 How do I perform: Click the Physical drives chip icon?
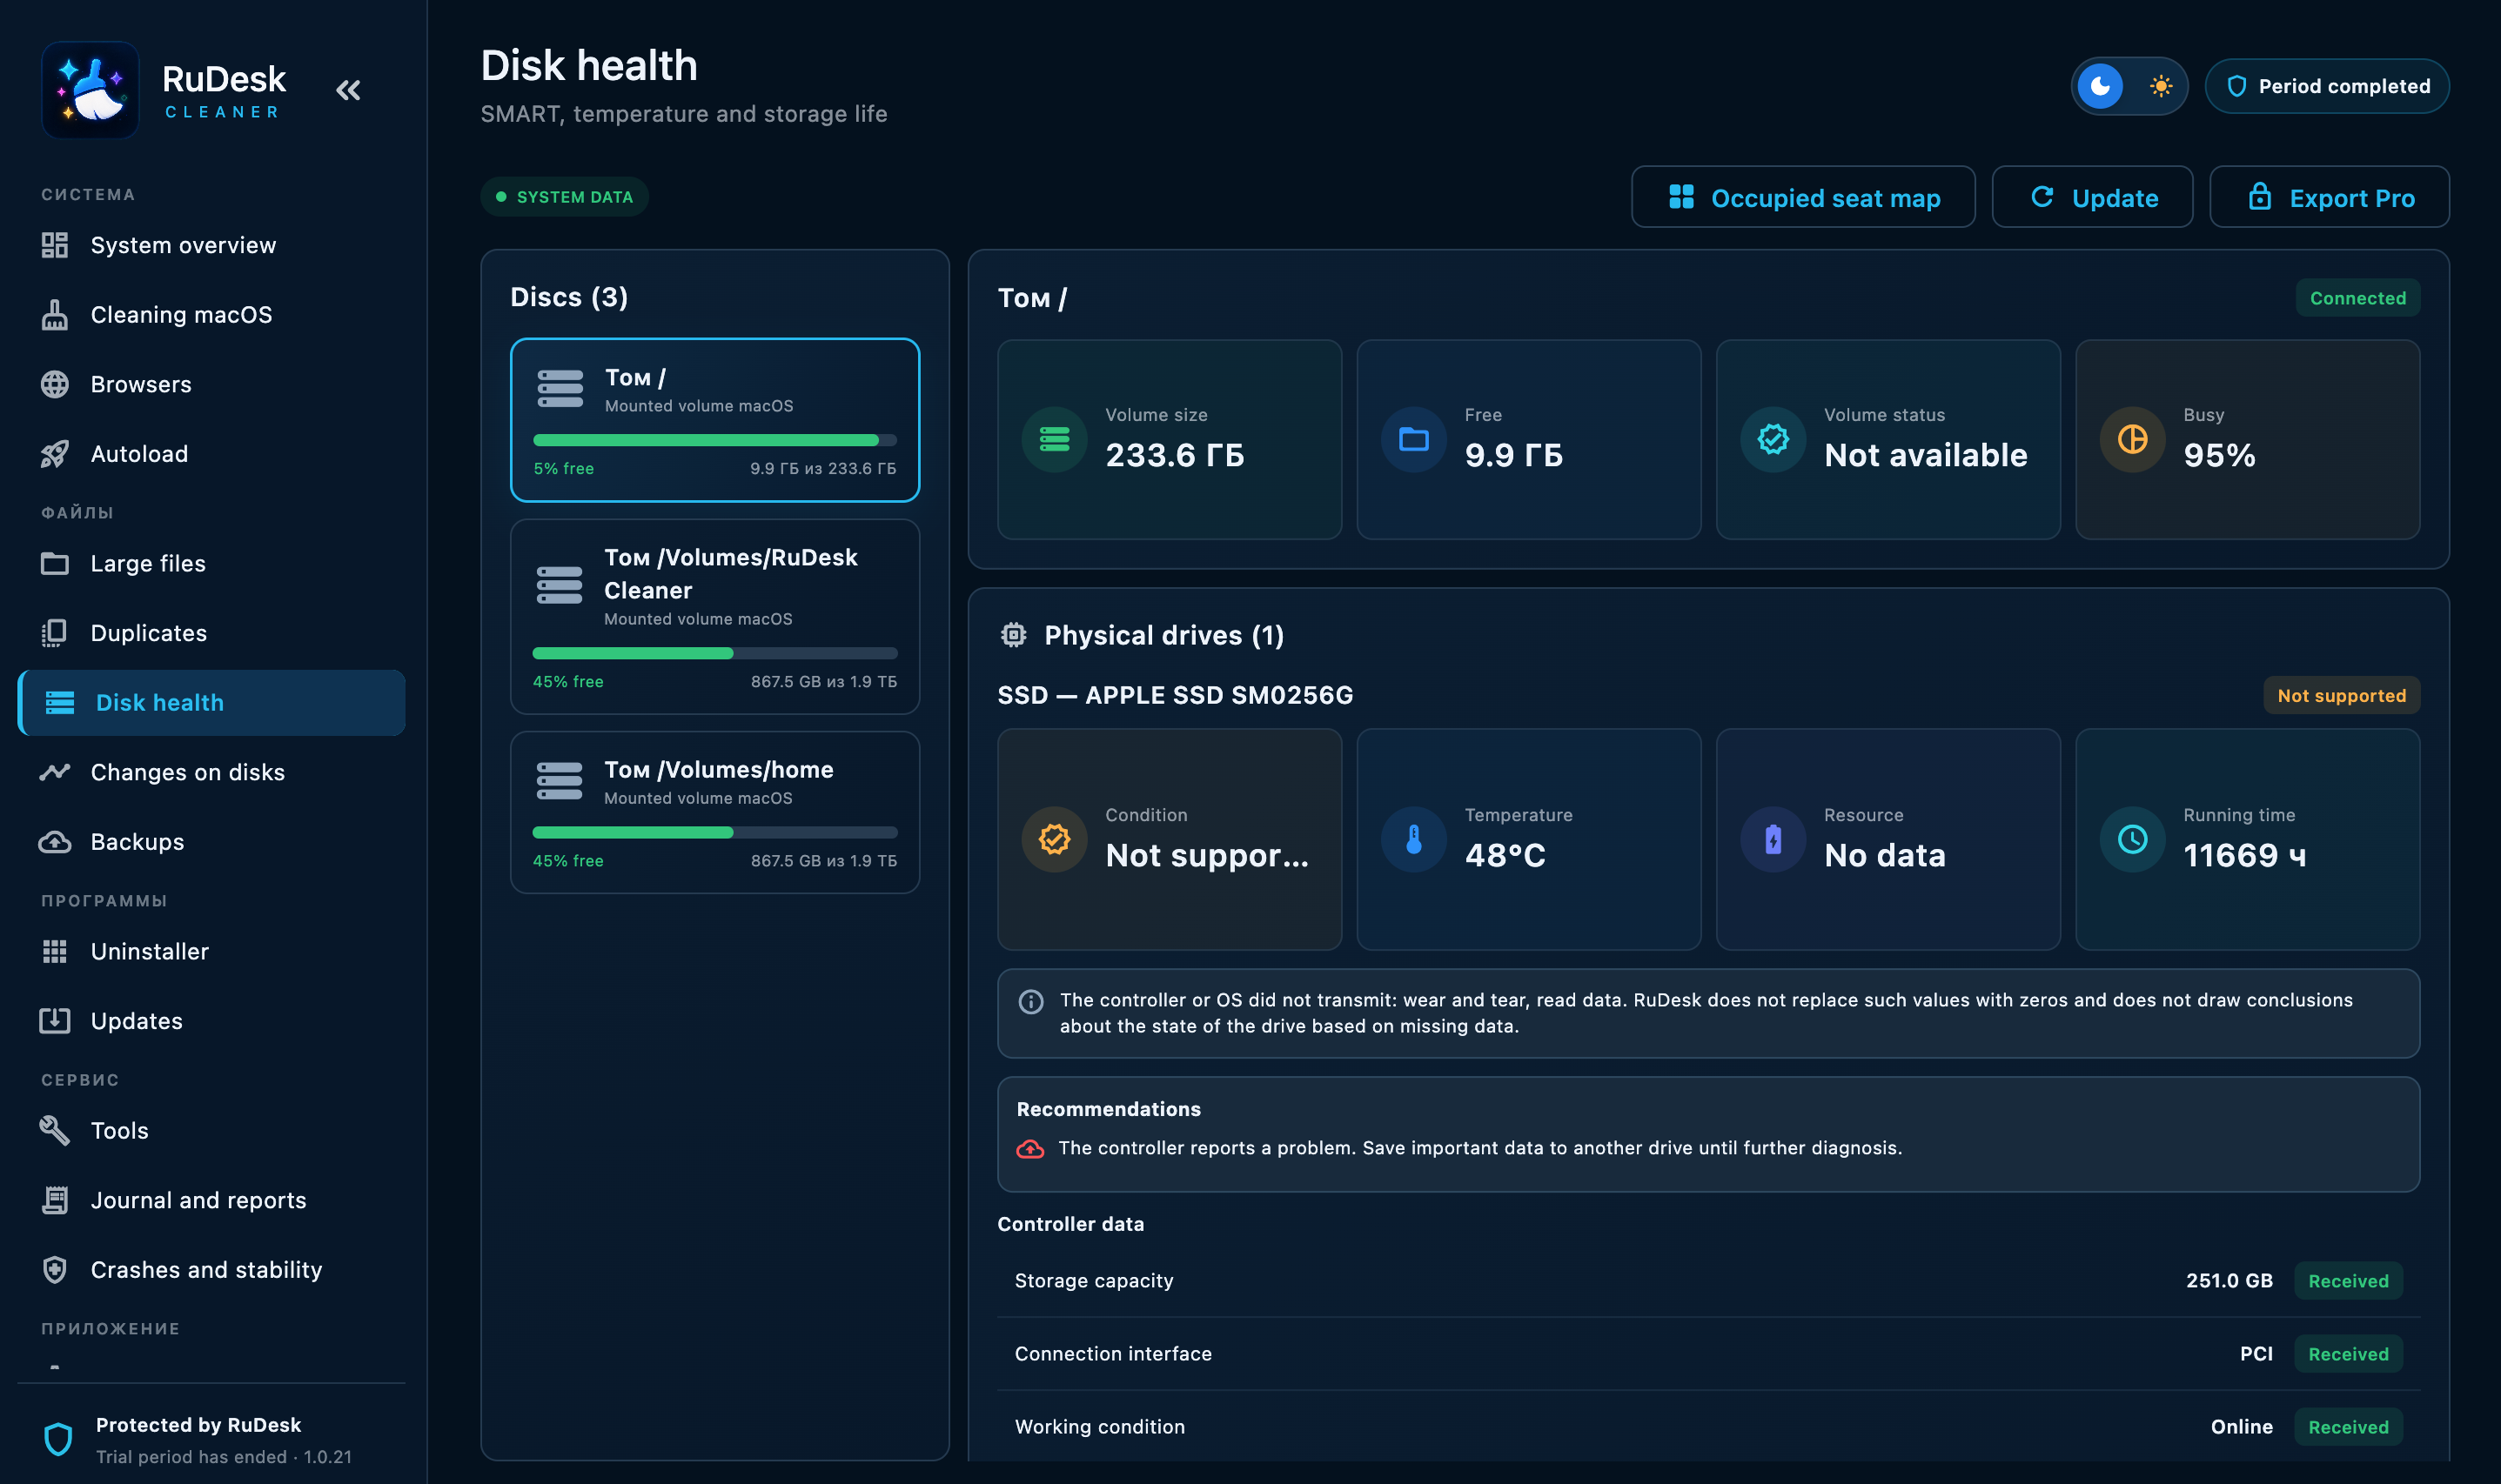coord(1014,635)
